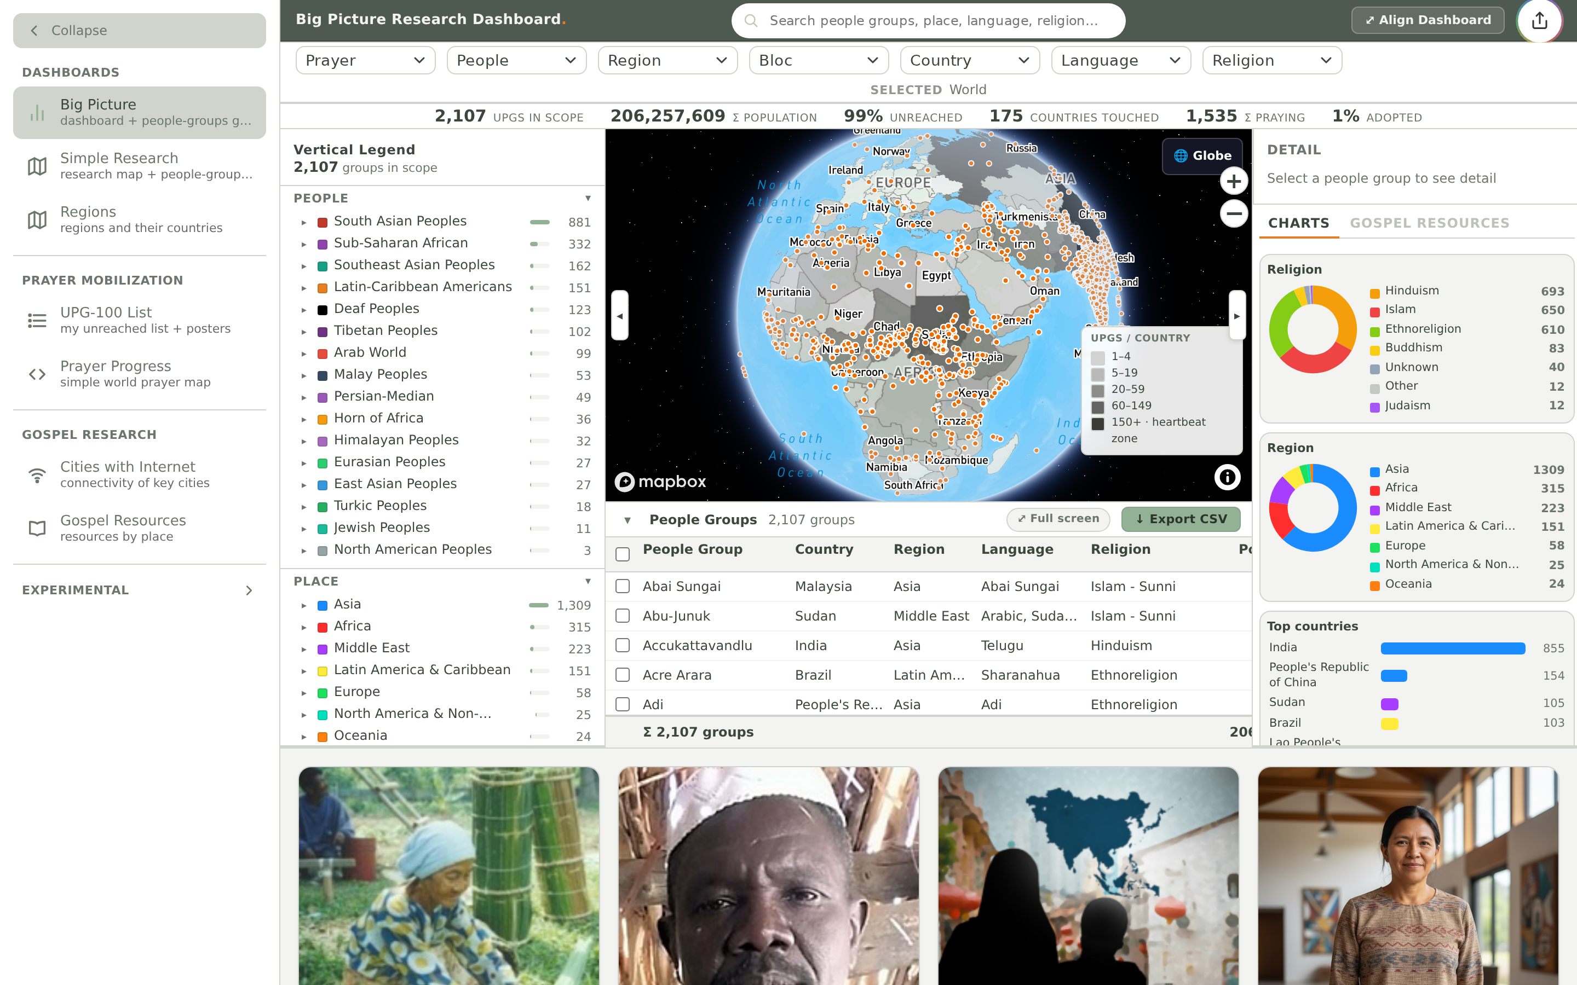Image resolution: width=1577 pixels, height=985 pixels.
Task: Click the photo thumbnail of woman in patterned sweater
Action: (1408, 876)
